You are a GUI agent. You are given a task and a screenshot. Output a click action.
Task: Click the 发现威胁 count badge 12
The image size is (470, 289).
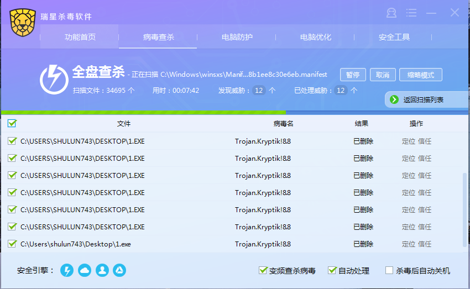259,91
